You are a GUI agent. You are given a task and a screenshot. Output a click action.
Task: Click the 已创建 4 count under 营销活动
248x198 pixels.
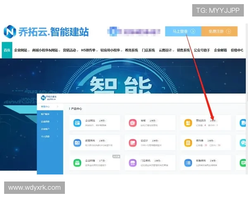201,125
